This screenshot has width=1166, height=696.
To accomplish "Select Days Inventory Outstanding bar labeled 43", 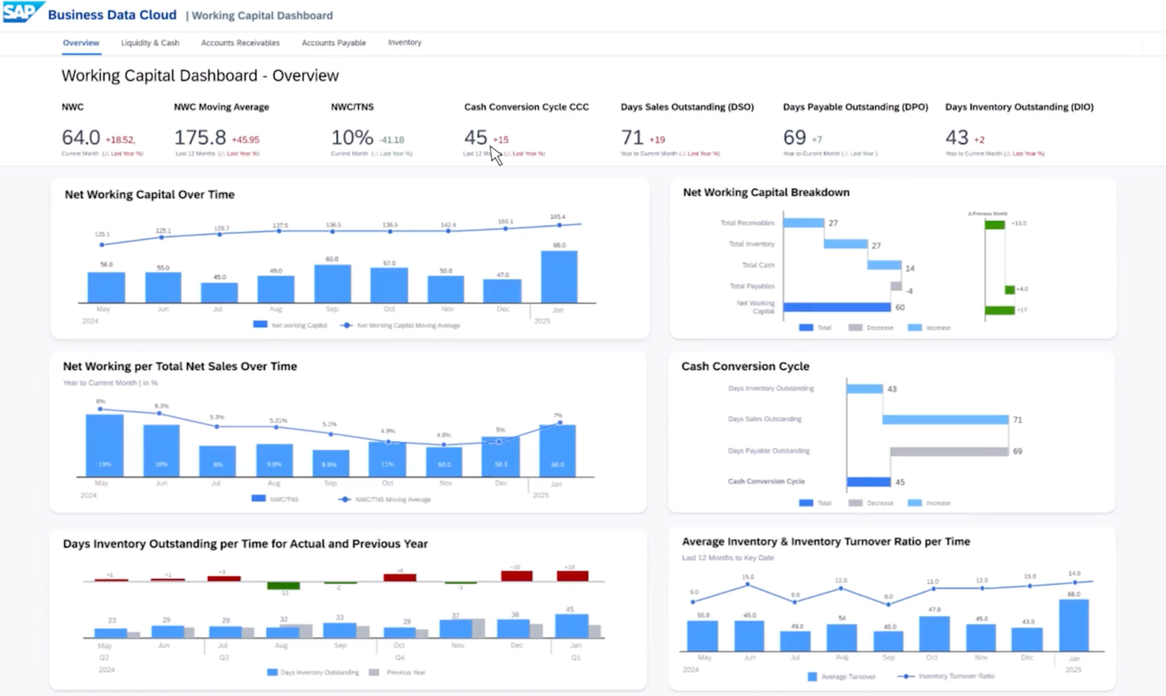I will tap(865, 389).
